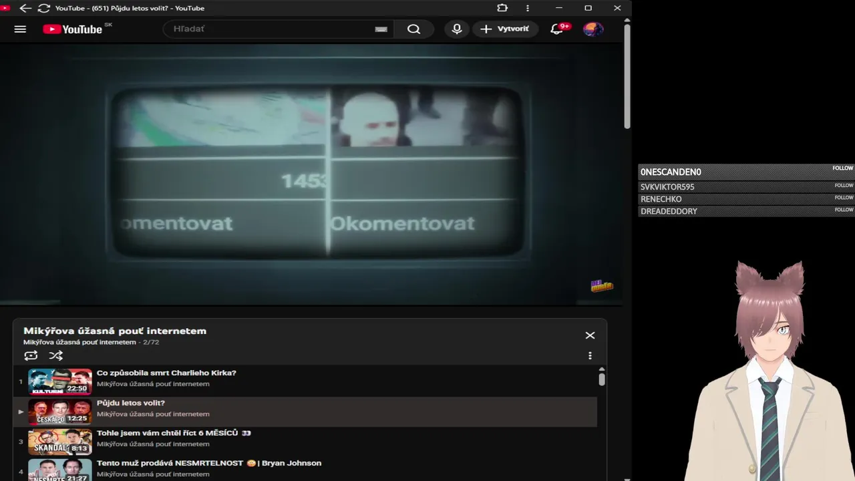The image size is (855, 481).
Task: Click the RENECHKO username
Action: [x=661, y=199]
